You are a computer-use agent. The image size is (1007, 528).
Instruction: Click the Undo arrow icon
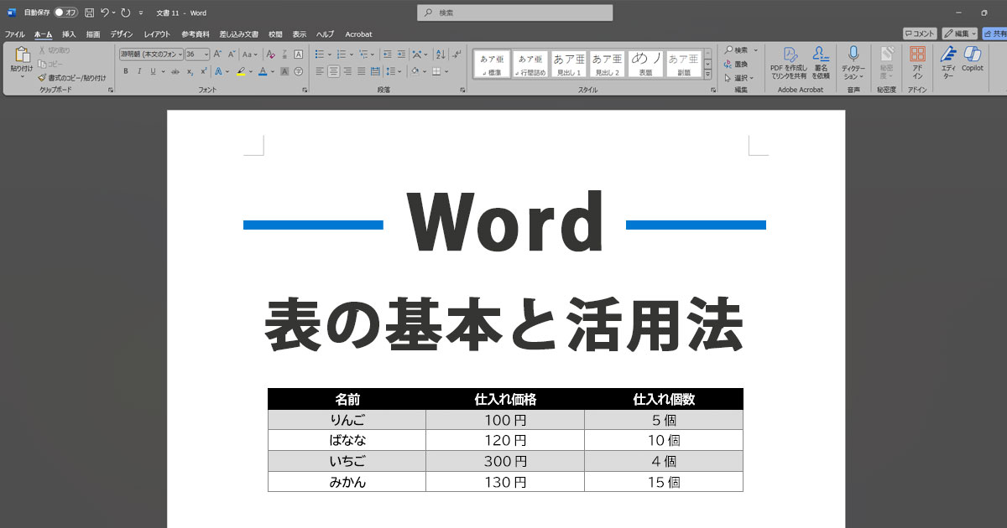click(105, 13)
